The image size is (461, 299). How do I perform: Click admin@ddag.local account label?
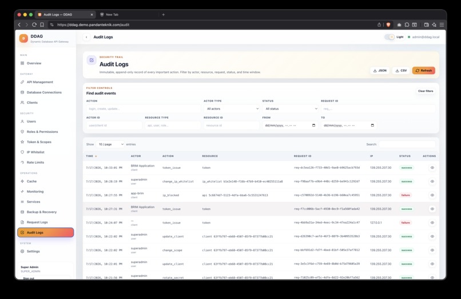pos(426,37)
